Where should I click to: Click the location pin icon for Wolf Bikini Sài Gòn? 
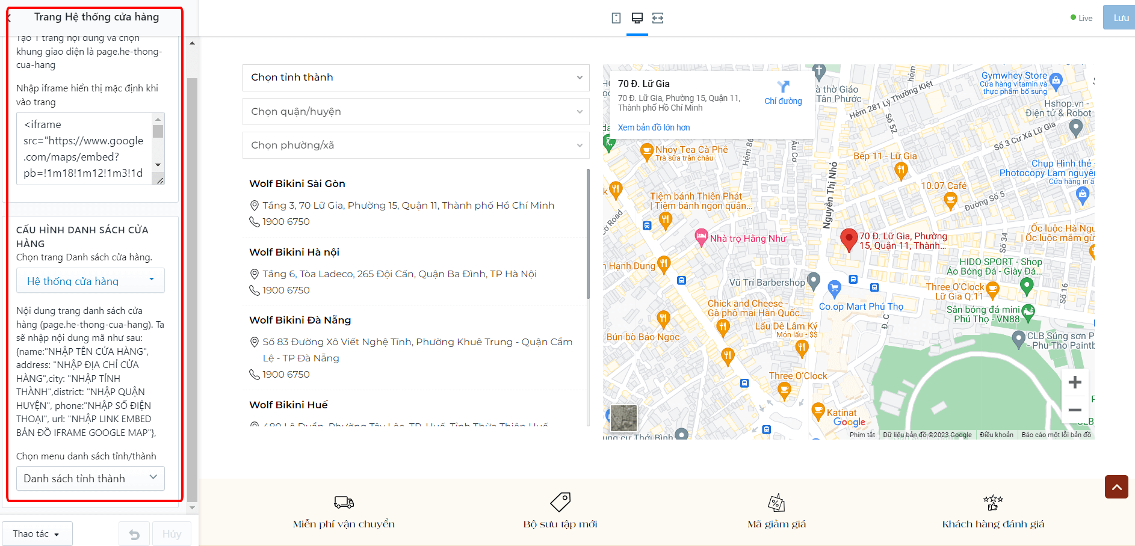(x=254, y=206)
